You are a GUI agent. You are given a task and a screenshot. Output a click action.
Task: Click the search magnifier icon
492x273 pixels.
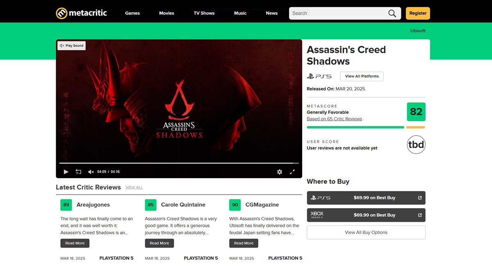tap(392, 13)
